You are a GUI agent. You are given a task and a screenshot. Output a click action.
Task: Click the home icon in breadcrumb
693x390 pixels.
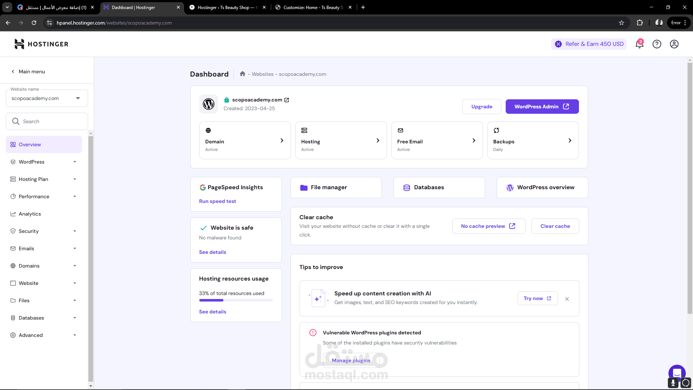(x=243, y=74)
